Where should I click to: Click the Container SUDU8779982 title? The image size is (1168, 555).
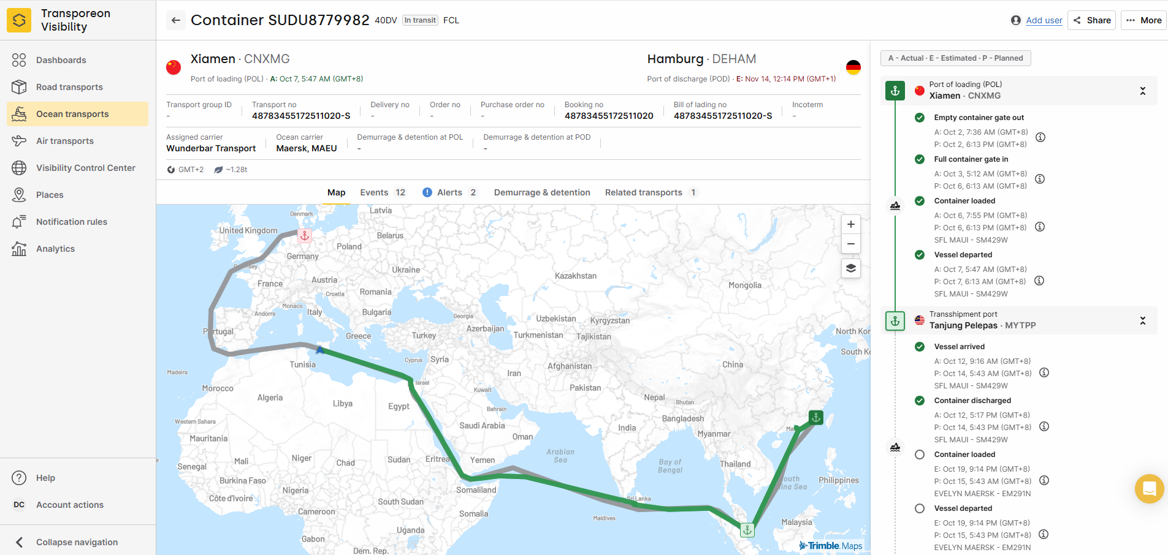coord(280,20)
